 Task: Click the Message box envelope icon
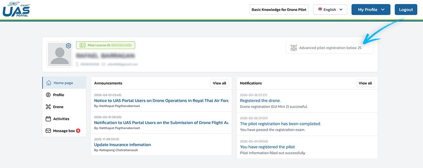[48, 131]
